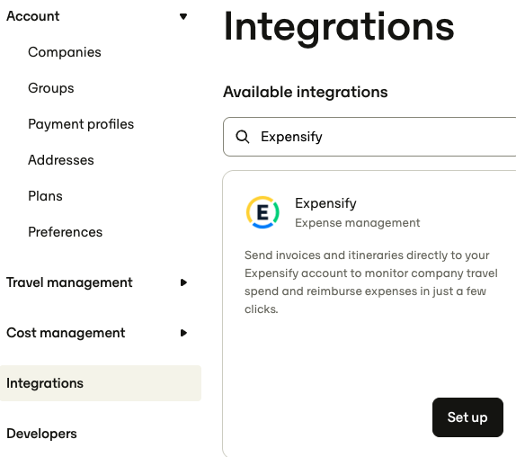Select the Integrations sidebar item
The image size is (516, 457).
click(x=101, y=383)
